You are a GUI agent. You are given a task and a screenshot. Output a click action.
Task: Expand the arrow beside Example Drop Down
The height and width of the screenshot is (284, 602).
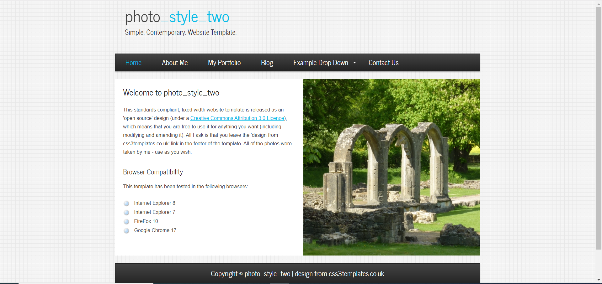(354, 63)
